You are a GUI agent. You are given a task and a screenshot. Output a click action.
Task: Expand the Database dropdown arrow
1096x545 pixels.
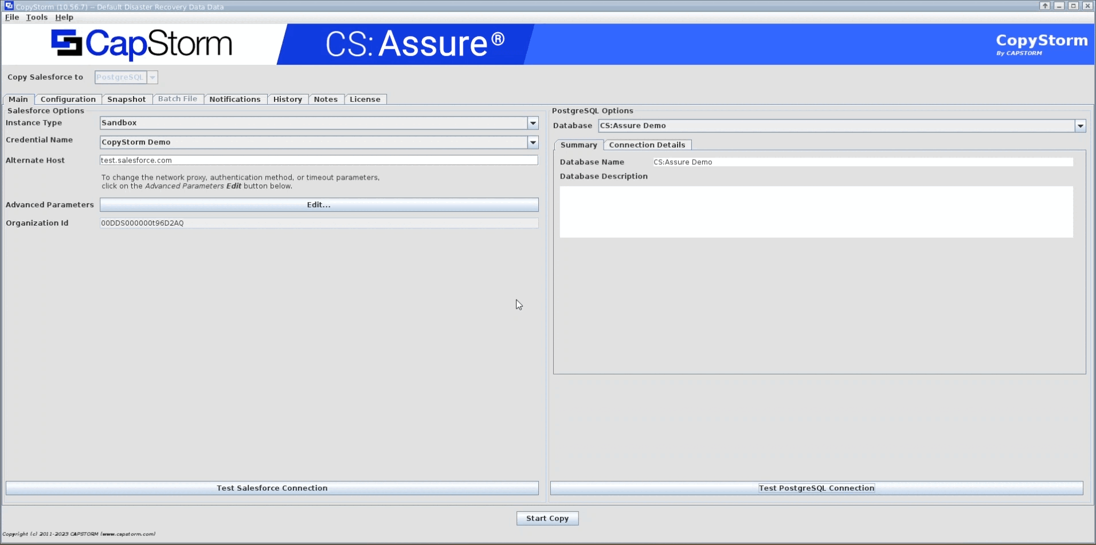pyautogui.click(x=1081, y=125)
